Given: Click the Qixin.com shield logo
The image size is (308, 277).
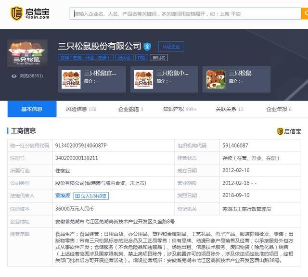Looking at the screenshot, I should click(16, 13).
